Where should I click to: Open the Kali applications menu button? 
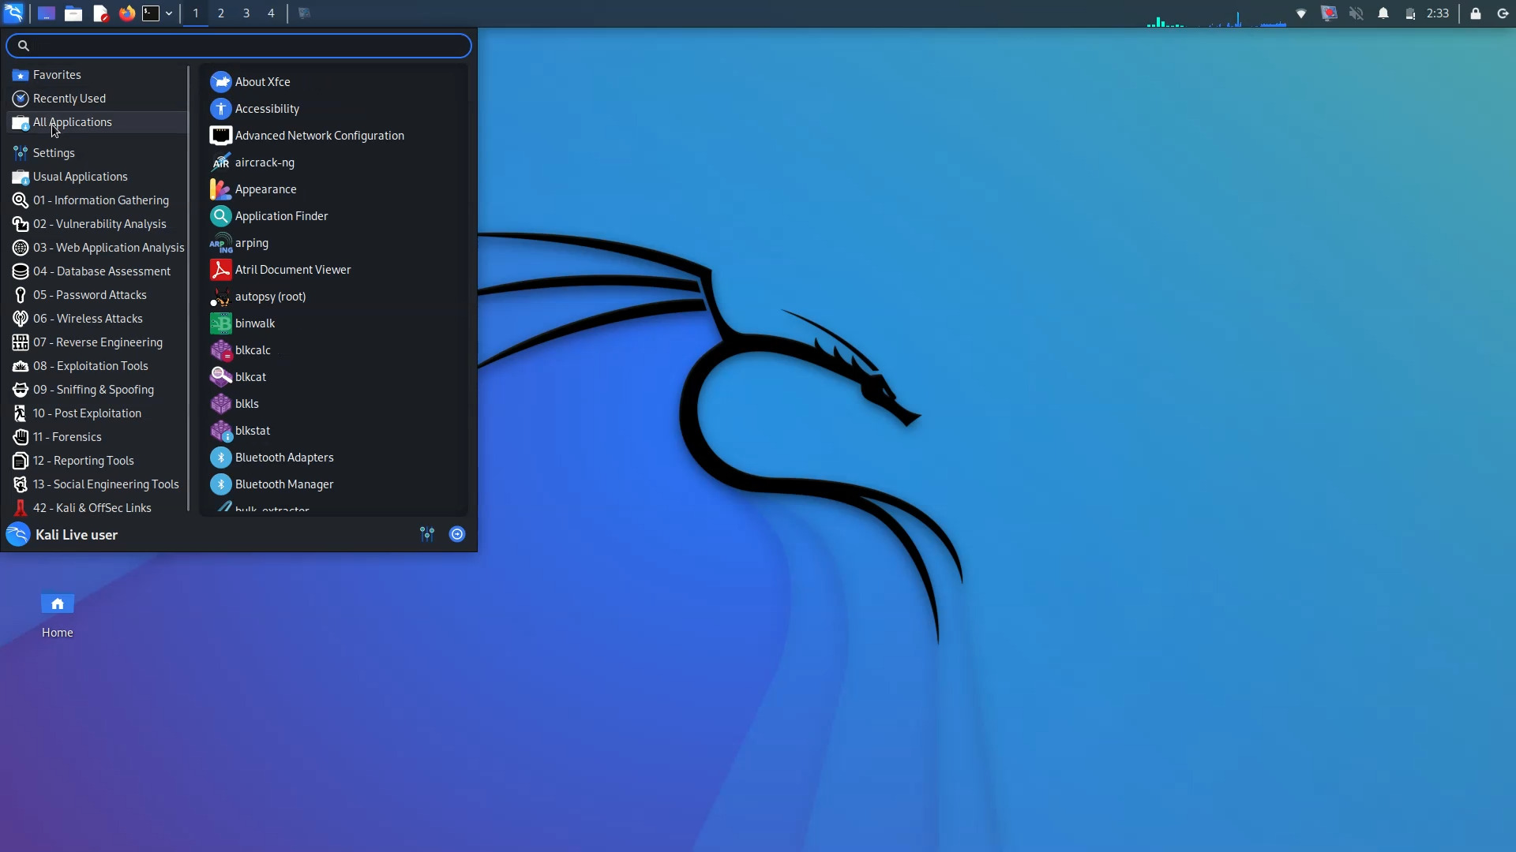pos(13,13)
